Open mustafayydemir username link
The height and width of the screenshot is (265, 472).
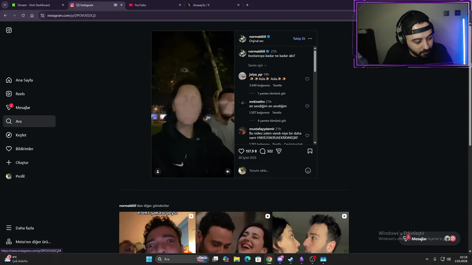[262, 129]
